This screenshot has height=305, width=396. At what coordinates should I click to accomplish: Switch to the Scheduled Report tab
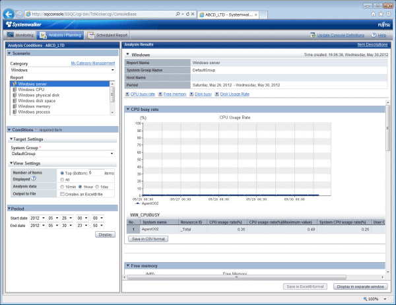click(x=108, y=35)
